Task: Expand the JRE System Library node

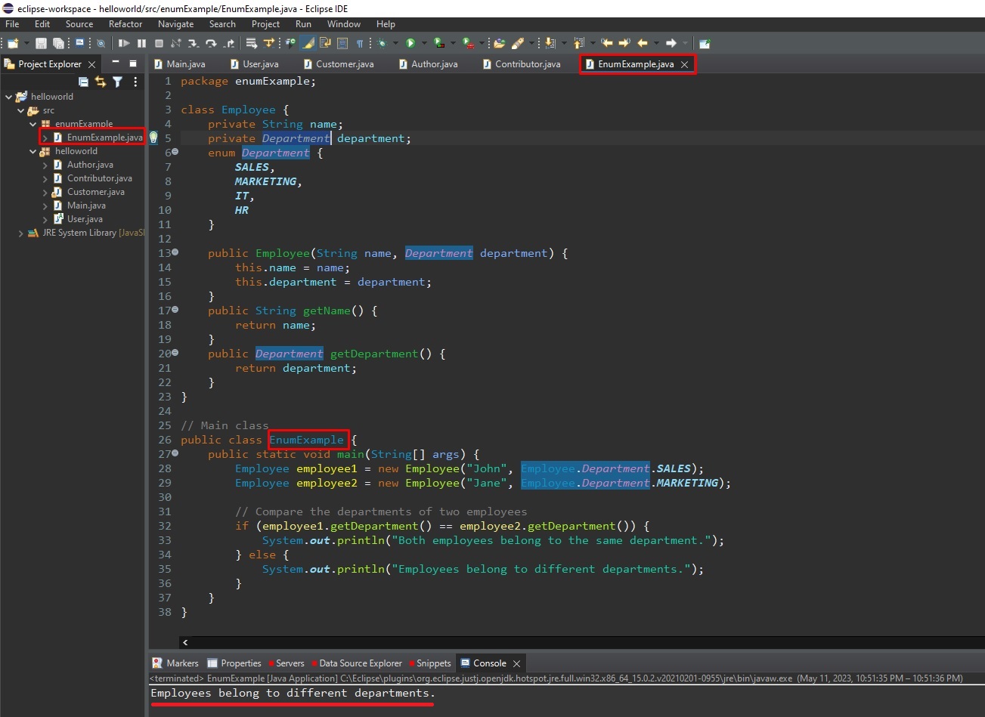Action: pyautogui.click(x=21, y=233)
